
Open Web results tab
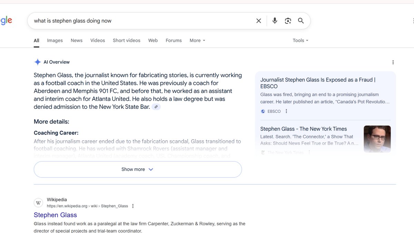(x=153, y=40)
